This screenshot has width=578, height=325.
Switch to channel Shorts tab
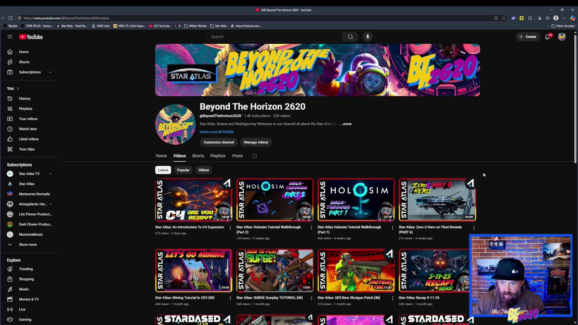[198, 156]
